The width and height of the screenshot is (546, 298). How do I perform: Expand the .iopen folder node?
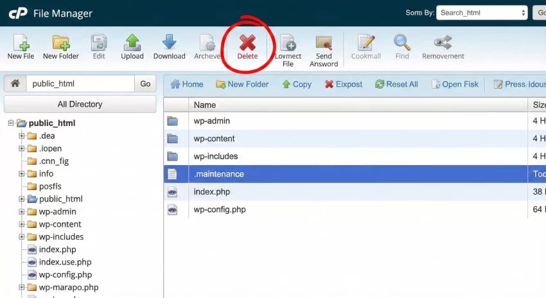pos(22,148)
